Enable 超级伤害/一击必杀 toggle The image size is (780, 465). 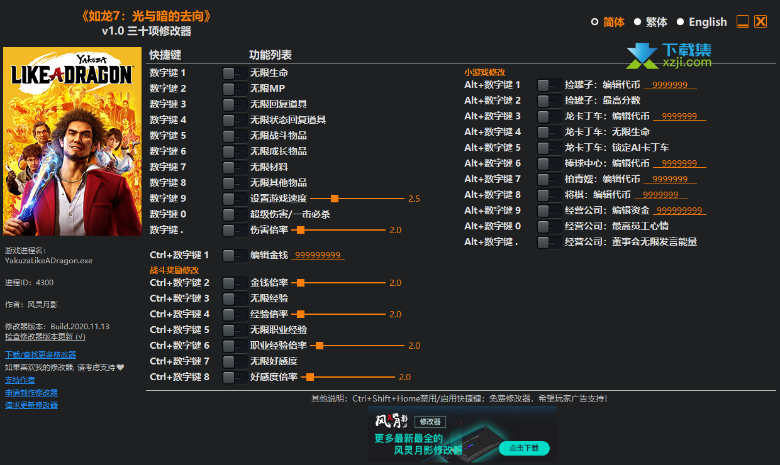point(235,214)
